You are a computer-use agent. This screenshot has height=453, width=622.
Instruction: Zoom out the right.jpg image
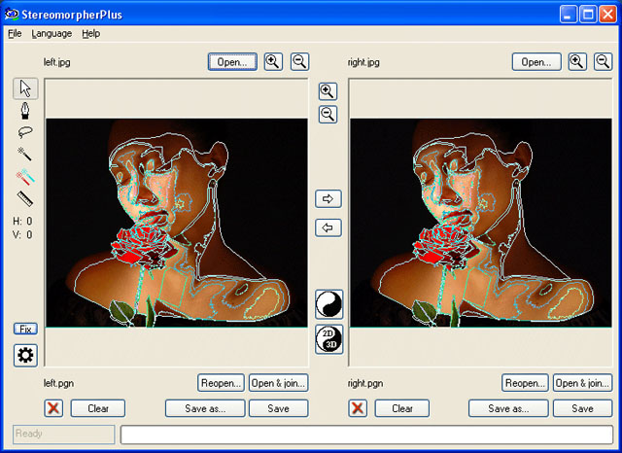[603, 61]
